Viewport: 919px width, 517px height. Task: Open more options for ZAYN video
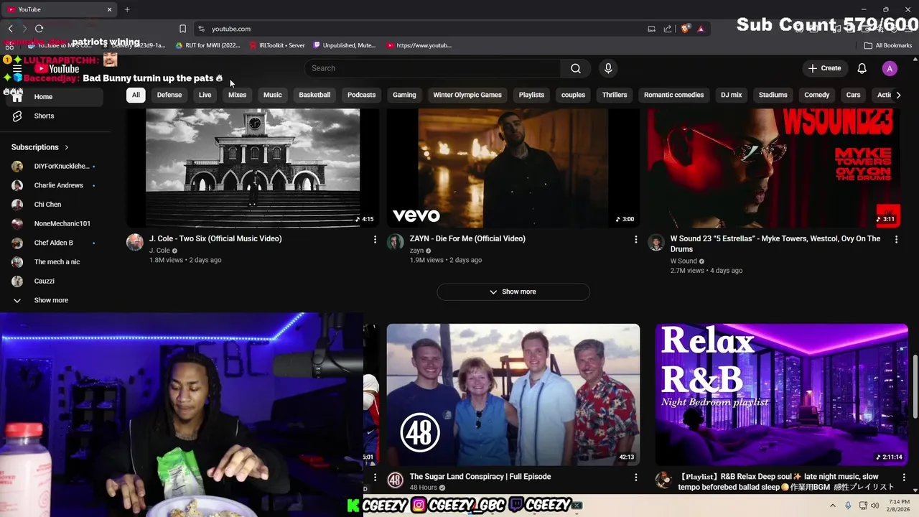pyautogui.click(x=635, y=239)
